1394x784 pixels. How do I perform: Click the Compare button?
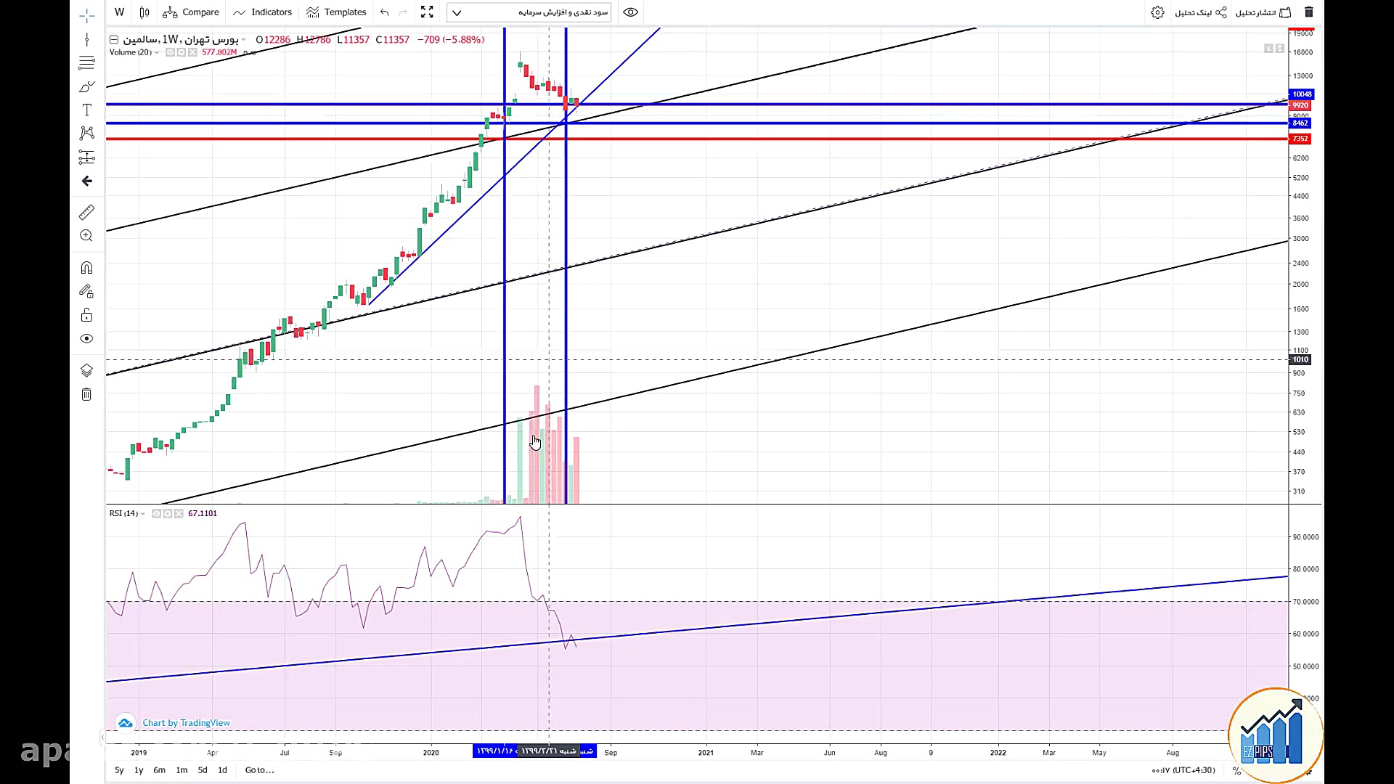pyautogui.click(x=191, y=12)
